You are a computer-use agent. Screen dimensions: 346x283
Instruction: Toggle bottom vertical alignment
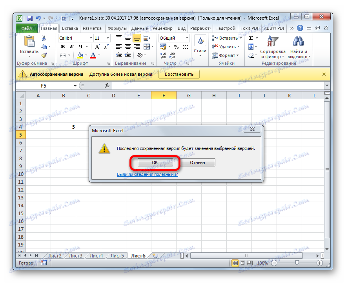(x=137, y=38)
